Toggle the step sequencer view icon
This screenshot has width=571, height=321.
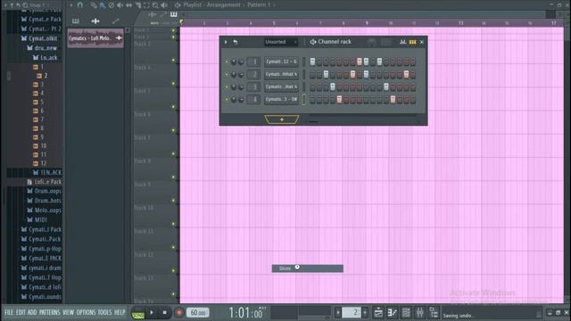pyautogui.click(x=412, y=42)
